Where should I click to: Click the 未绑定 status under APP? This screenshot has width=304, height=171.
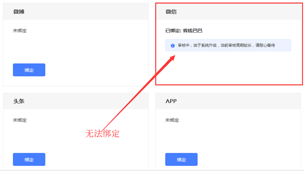172,120
